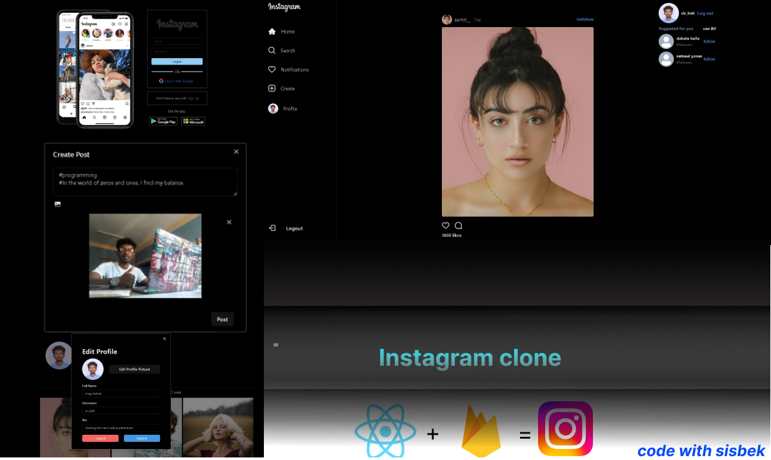This screenshot has height=460, width=771.
Task: Click the sis_bek avatar beside Log out
Action: pos(668,14)
